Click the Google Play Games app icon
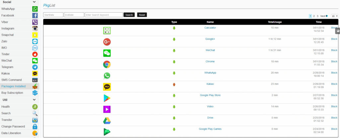 pos(107,132)
